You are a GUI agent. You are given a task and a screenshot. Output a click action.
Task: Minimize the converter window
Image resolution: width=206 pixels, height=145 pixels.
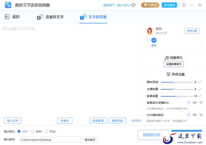[x=192, y=5]
